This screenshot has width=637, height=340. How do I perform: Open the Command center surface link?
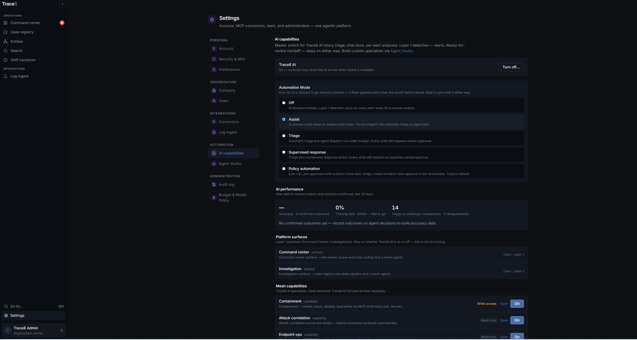[507, 255]
